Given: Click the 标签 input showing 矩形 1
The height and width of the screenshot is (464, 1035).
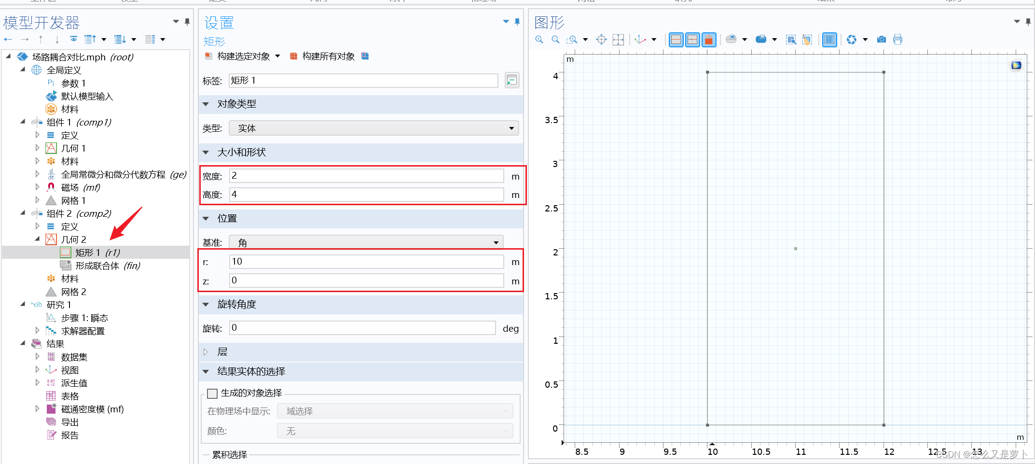Looking at the screenshot, I should (x=363, y=81).
